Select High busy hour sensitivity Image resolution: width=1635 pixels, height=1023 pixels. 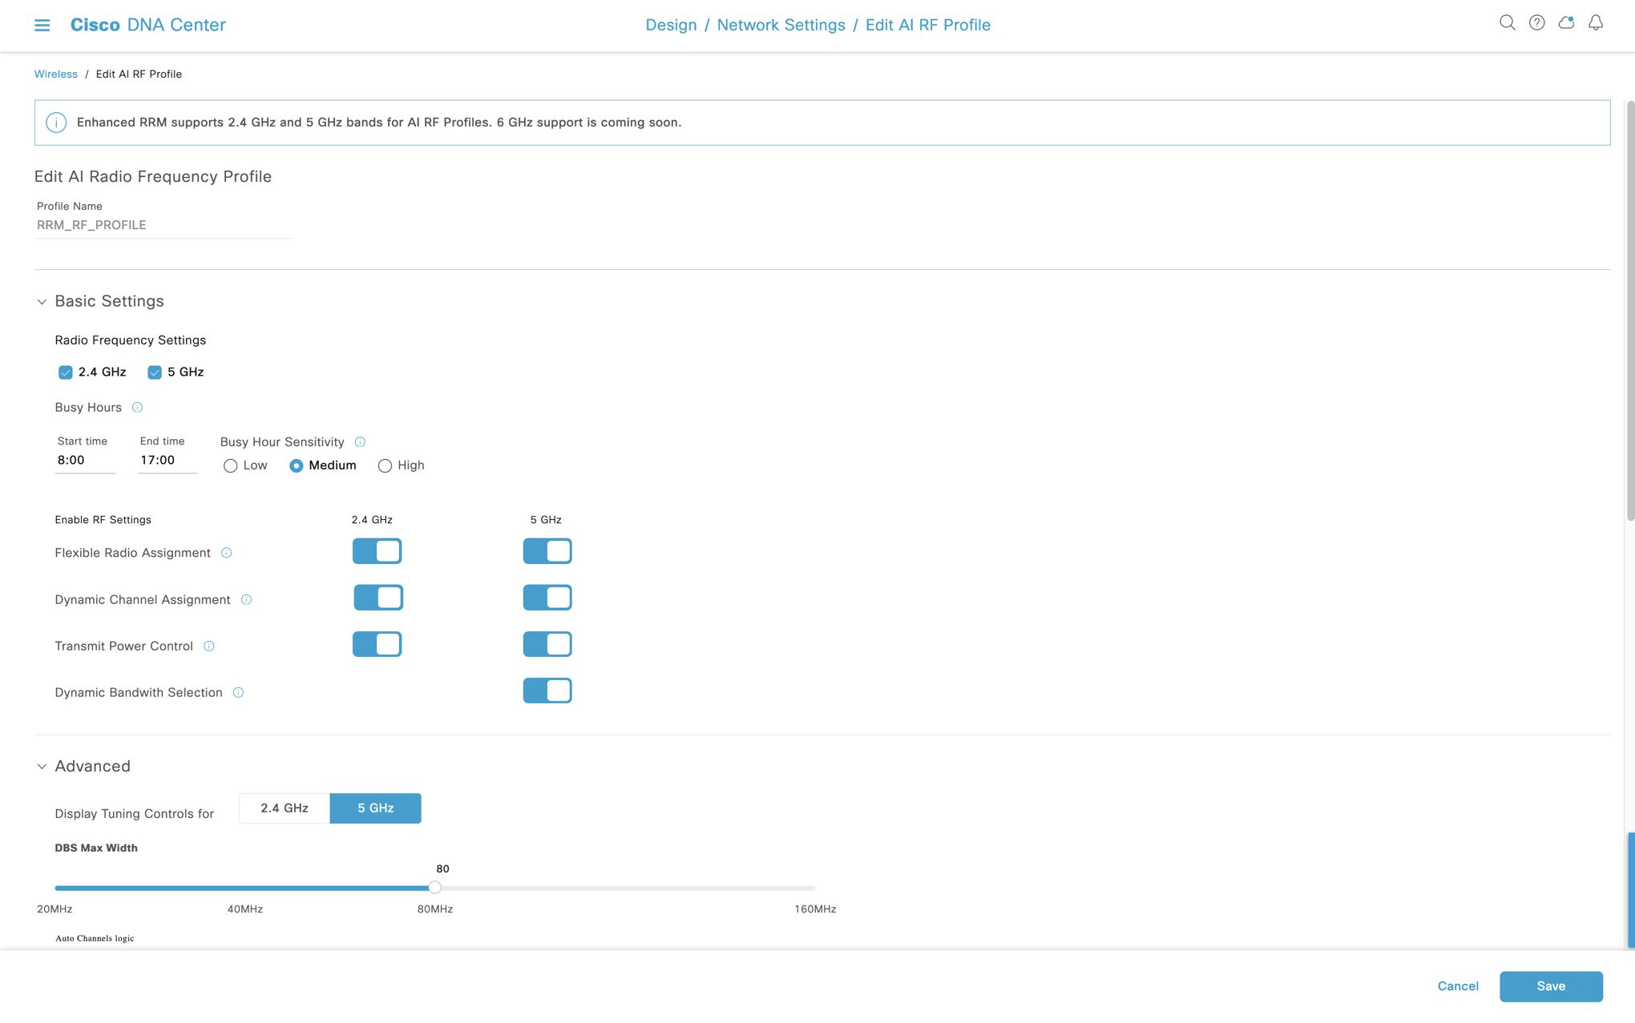pyautogui.click(x=385, y=465)
